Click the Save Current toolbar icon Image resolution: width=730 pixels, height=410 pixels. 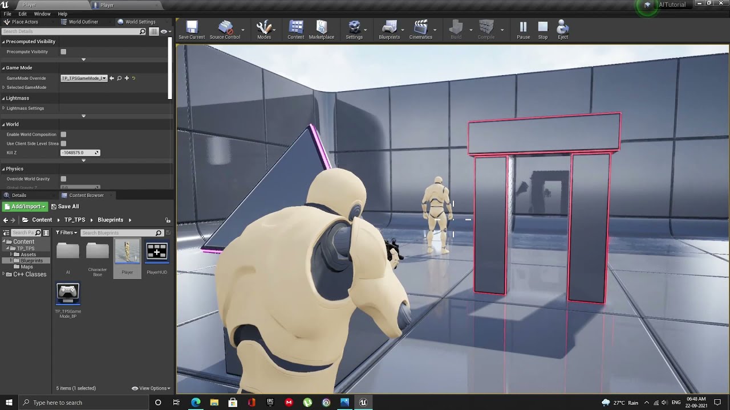[192, 30]
